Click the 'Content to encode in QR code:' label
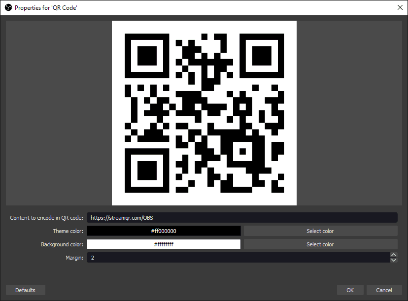408x301 pixels. (x=47, y=218)
